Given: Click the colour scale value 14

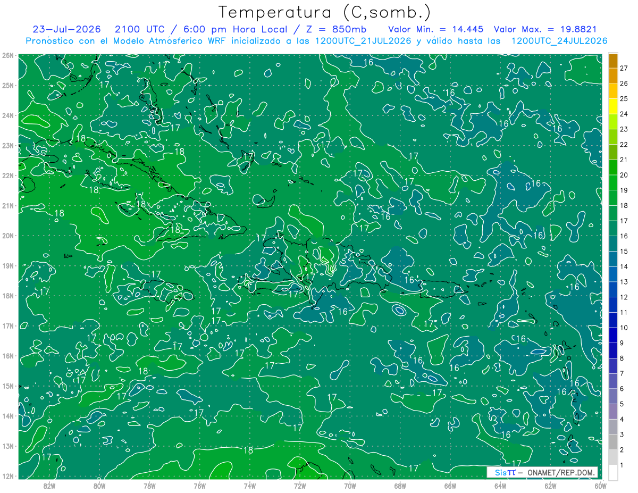Looking at the screenshot, I should pyautogui.click(x=624, y=266).
